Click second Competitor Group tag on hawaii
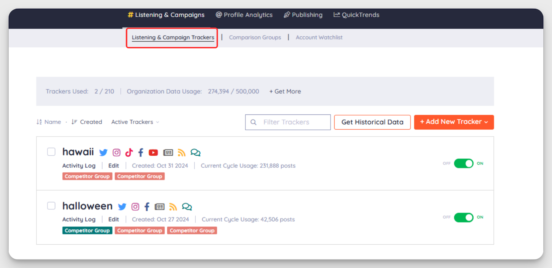 [140, 176]
